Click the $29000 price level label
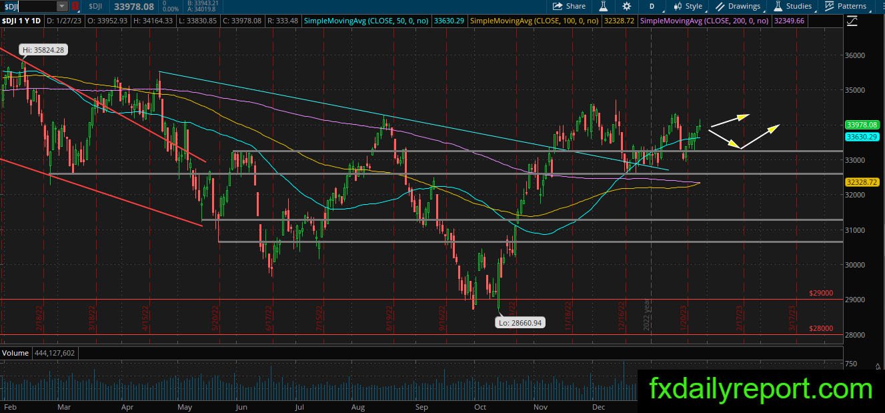Image resolution: width=885 pixels, height=413 pixels. tap(821, 293)
